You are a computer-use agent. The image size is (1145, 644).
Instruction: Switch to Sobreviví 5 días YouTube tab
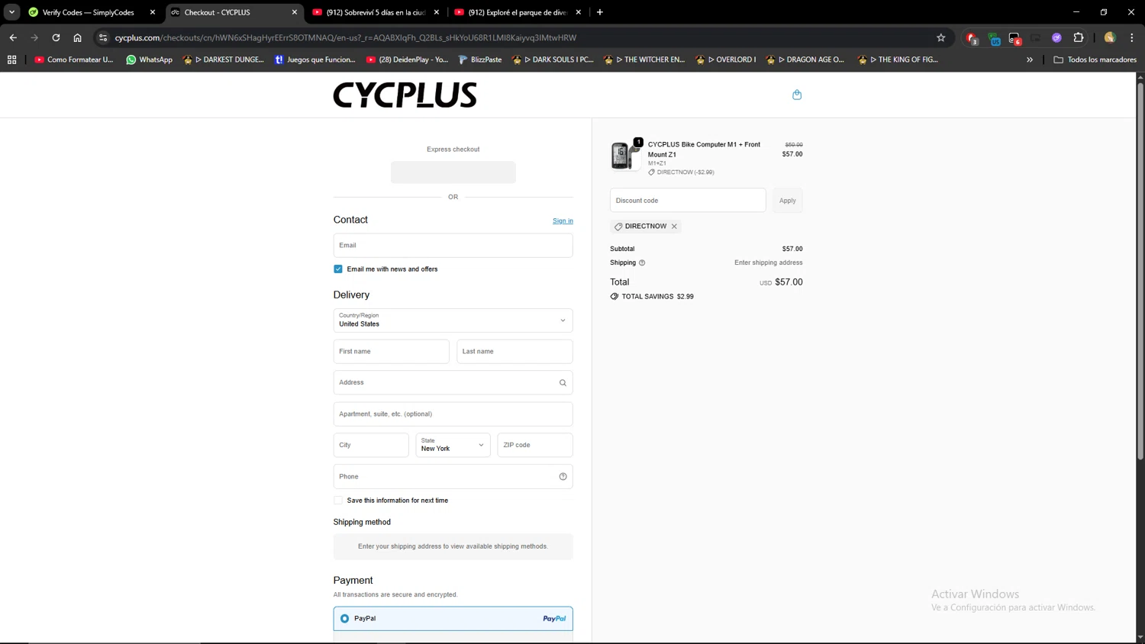pyautogui.click(x=376, y=12)
